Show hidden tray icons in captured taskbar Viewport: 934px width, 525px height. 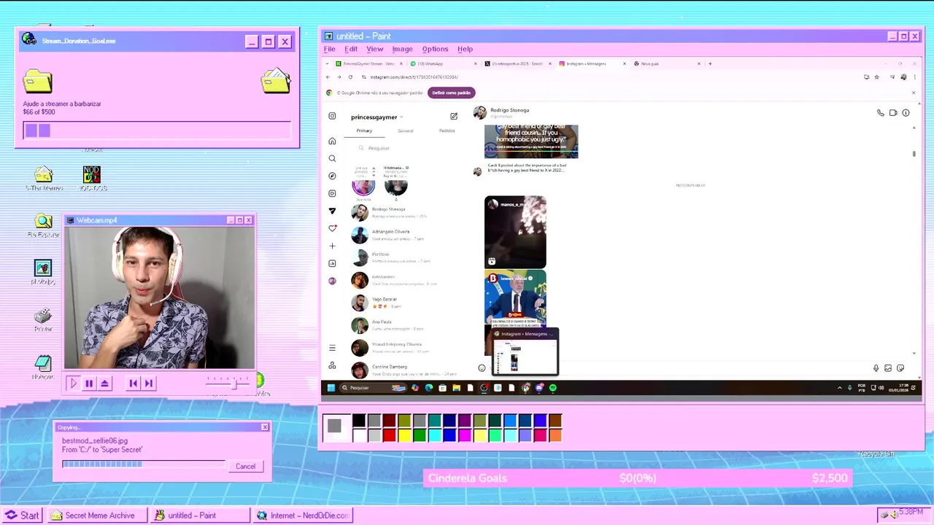839,388
